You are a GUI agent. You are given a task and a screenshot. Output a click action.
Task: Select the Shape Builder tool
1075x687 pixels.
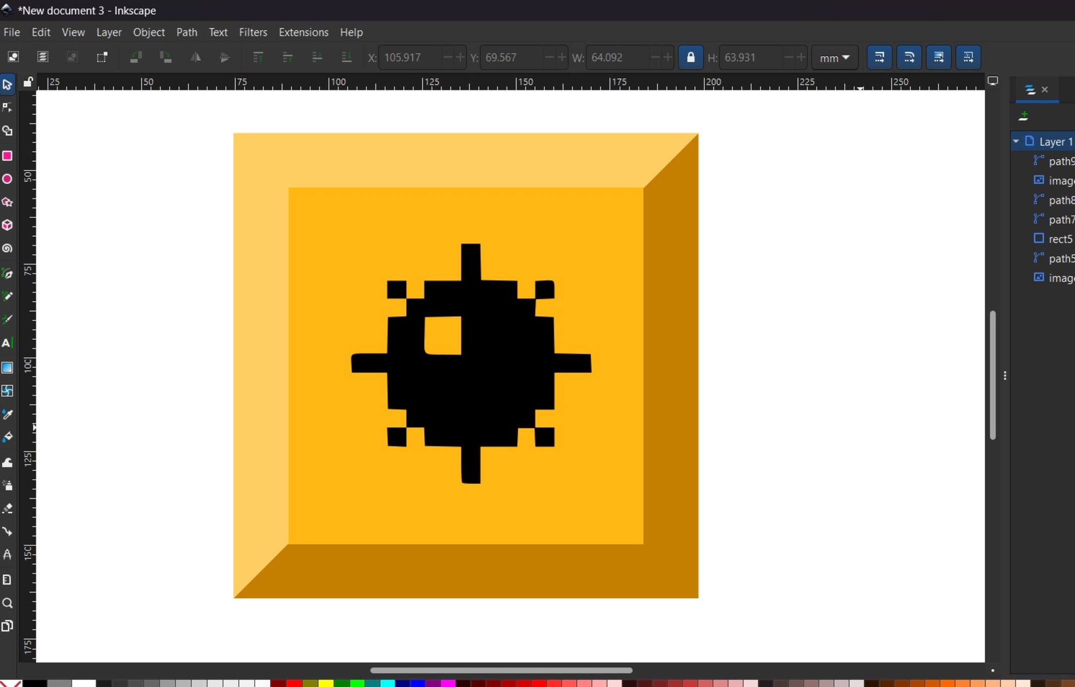click(x=8, y=131)
